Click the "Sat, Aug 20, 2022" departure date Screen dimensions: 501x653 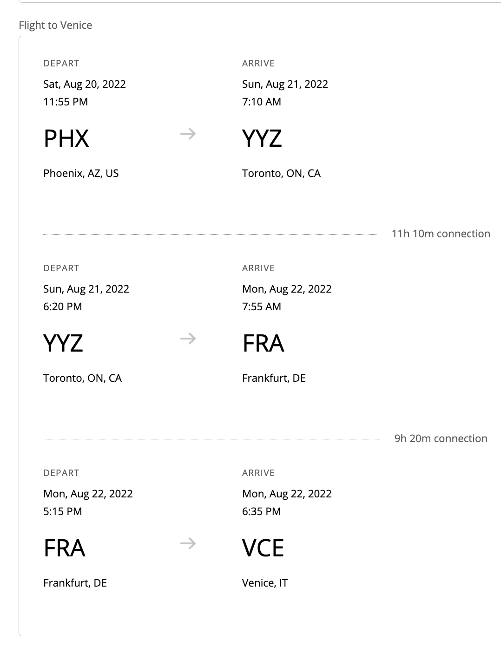pos(85,84)
